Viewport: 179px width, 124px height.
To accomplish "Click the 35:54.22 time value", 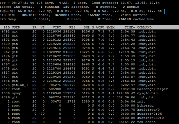I will tap(127, 122).
